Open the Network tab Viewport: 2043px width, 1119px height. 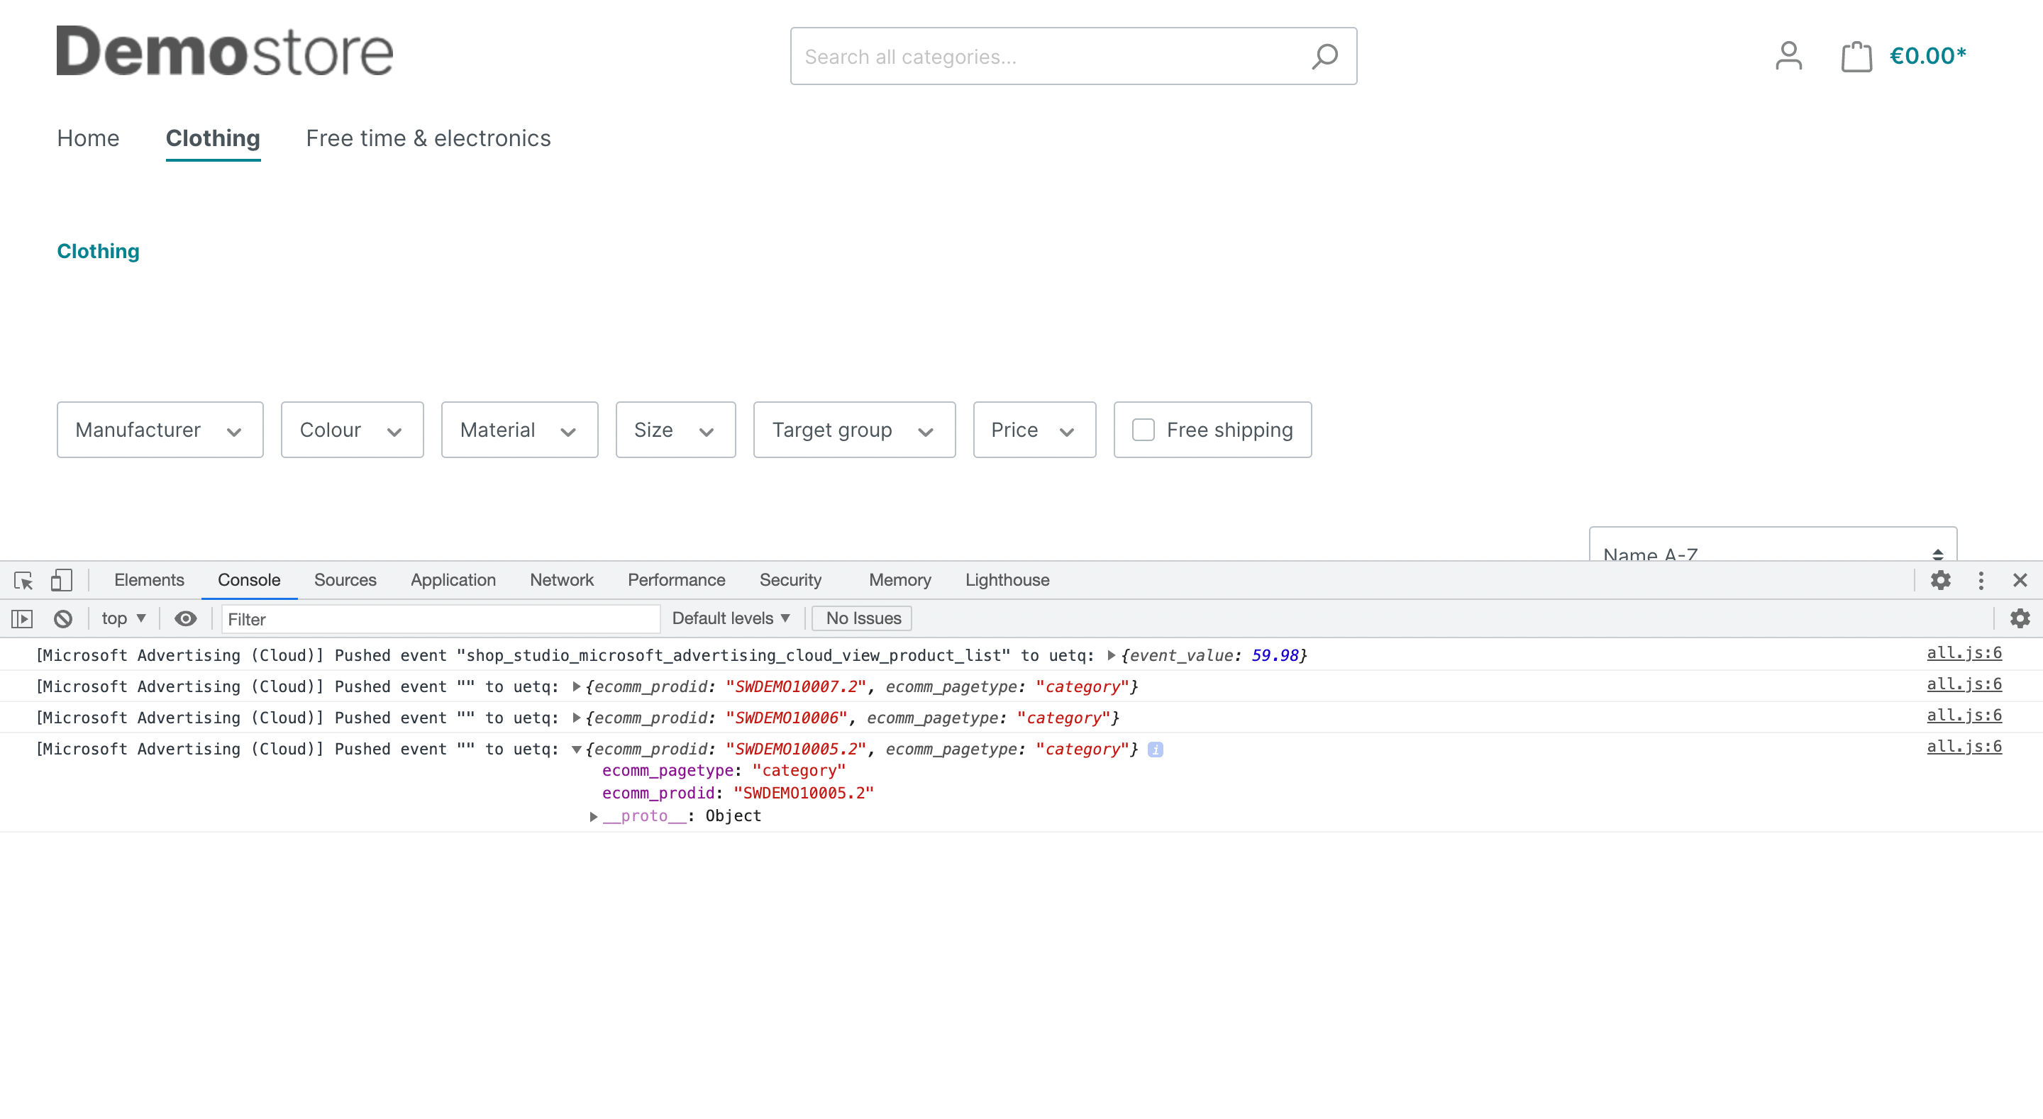(562, 580)
